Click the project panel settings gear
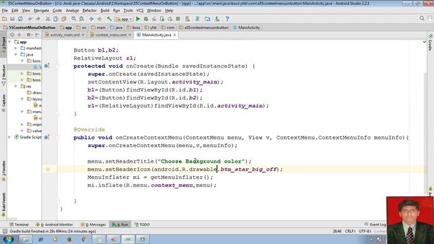The width and height of the screenshot is (434, 244). 28,35
